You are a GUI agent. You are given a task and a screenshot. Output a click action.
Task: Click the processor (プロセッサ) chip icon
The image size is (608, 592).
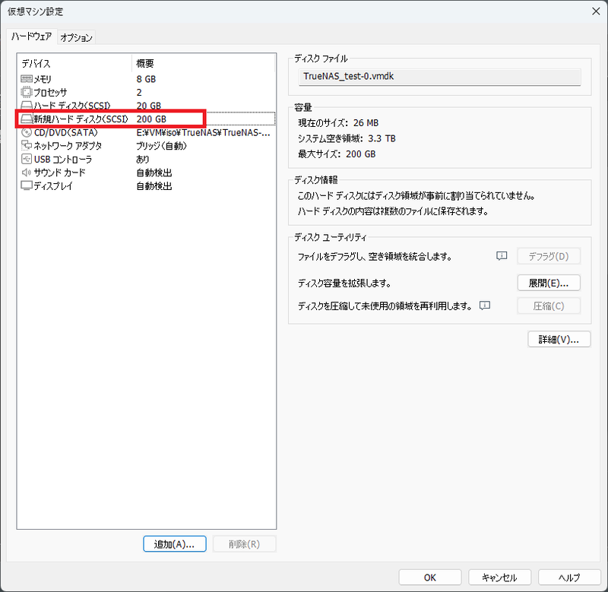point(27,92)
